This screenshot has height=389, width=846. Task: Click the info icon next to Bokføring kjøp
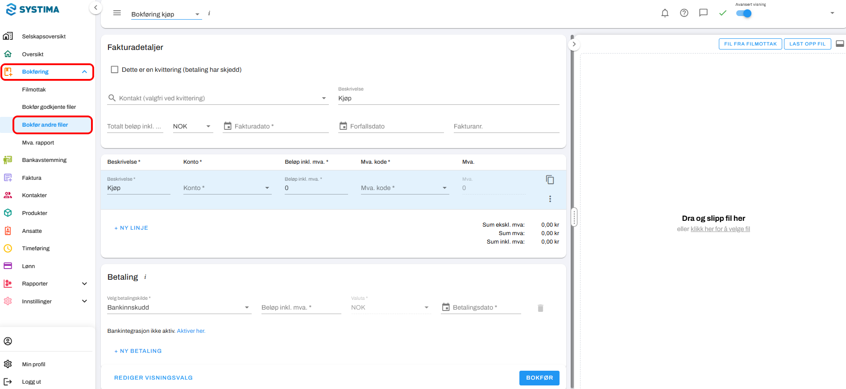pyautogui.click(x=209, y=13)
